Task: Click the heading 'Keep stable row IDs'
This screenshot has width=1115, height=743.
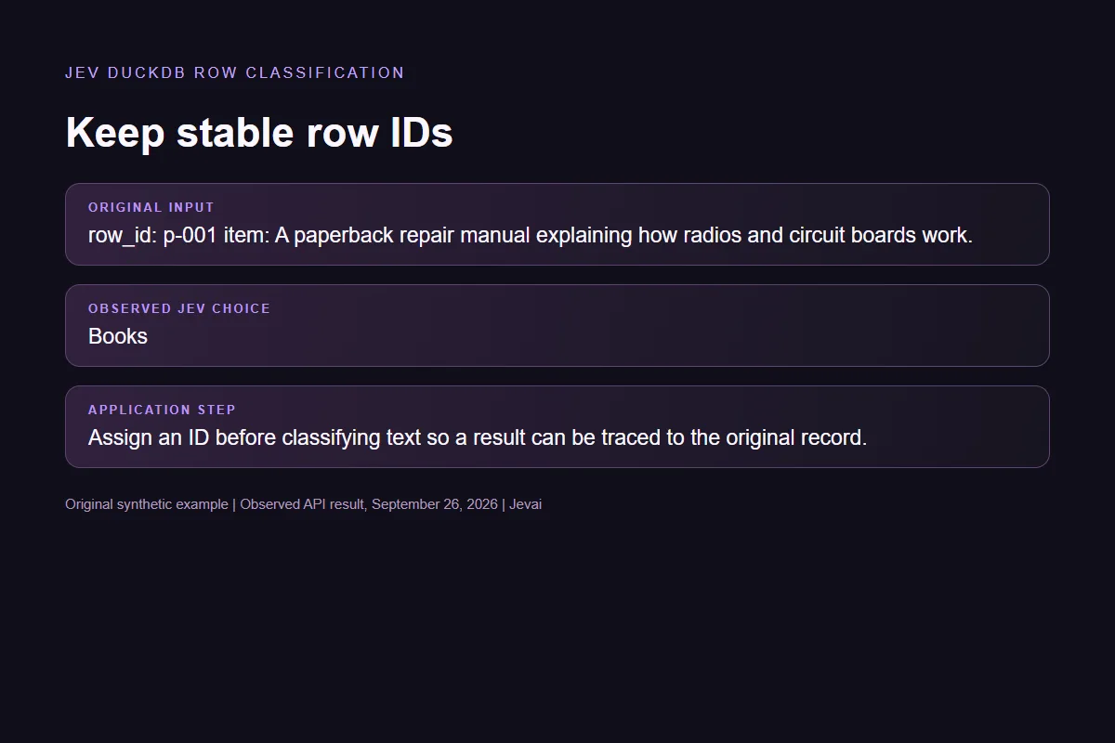Action: click(259, 133)
